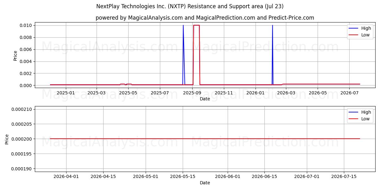Click the 0.004 price tick label
The height and width of the screenshot is (190, 380).
click(x=25, y=61)
